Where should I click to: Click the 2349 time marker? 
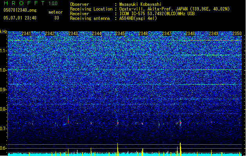(214, 34)
